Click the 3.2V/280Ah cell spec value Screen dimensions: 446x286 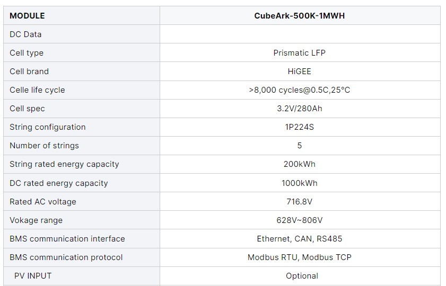pos(299,109)
